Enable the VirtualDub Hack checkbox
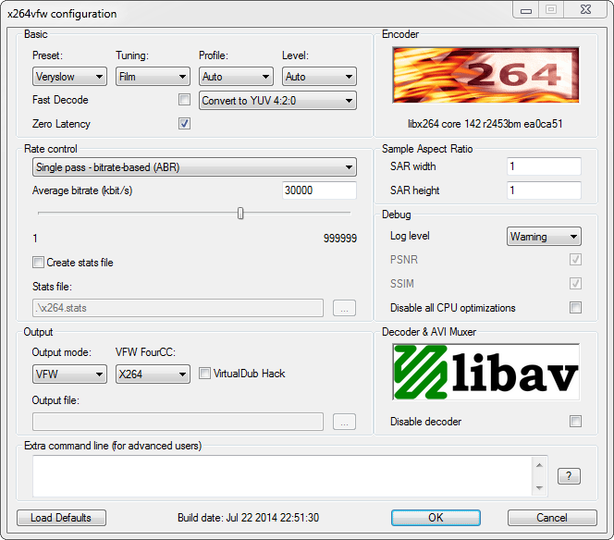The image size is (614, 540). [204, 374]
